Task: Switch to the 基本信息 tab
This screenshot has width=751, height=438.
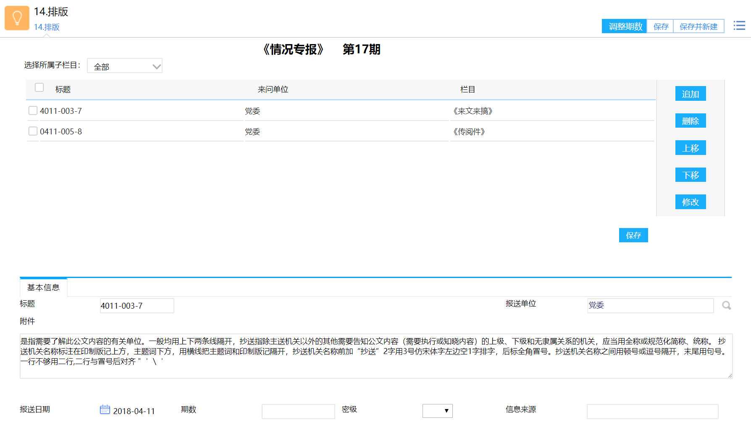Action: tap(43, 288)
